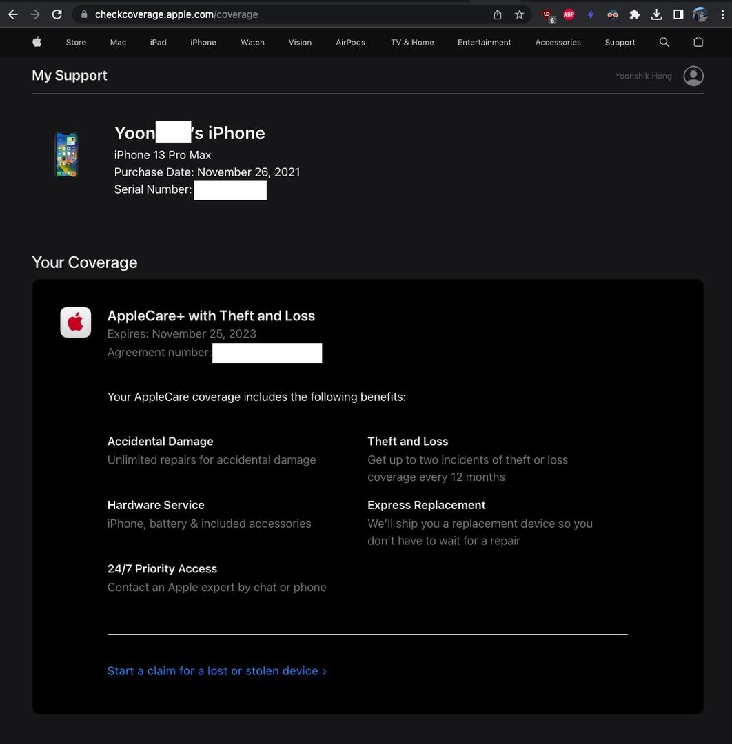732x744 pixels.
Task: Click the lightning bolt extension icon
Action: pos(591,14)
